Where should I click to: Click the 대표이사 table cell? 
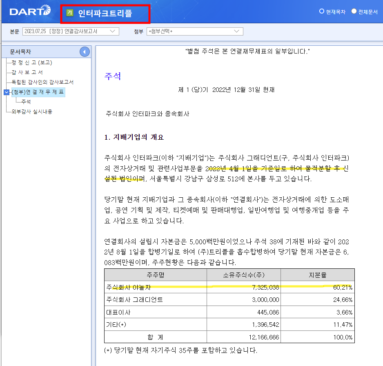[x=156, y=312]
